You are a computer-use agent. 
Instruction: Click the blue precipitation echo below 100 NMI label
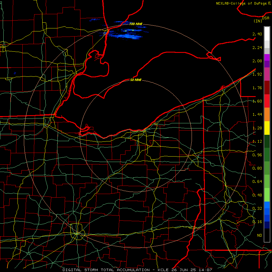point(128,36)
